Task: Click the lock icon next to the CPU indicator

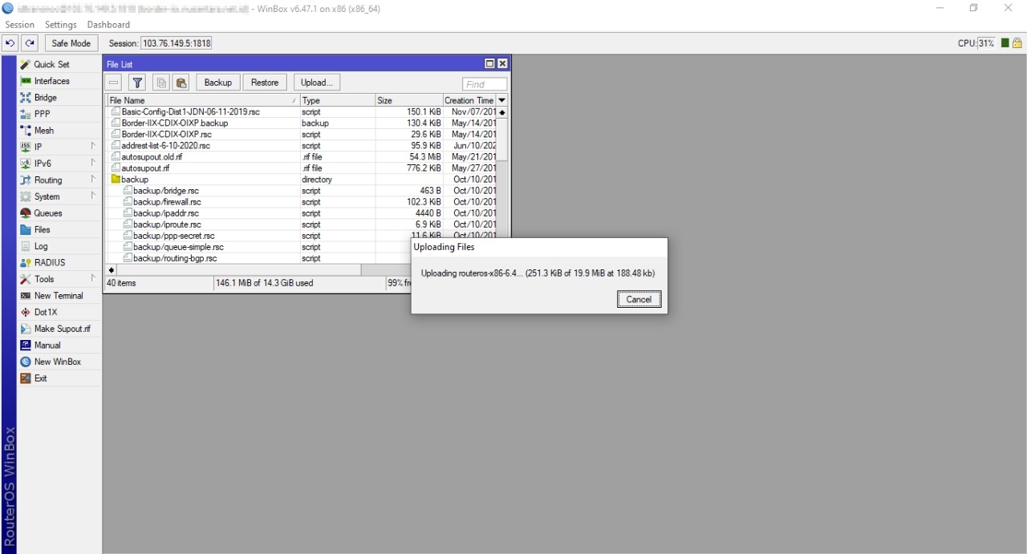Action: pyautogui.click(x=1017, y=43)
